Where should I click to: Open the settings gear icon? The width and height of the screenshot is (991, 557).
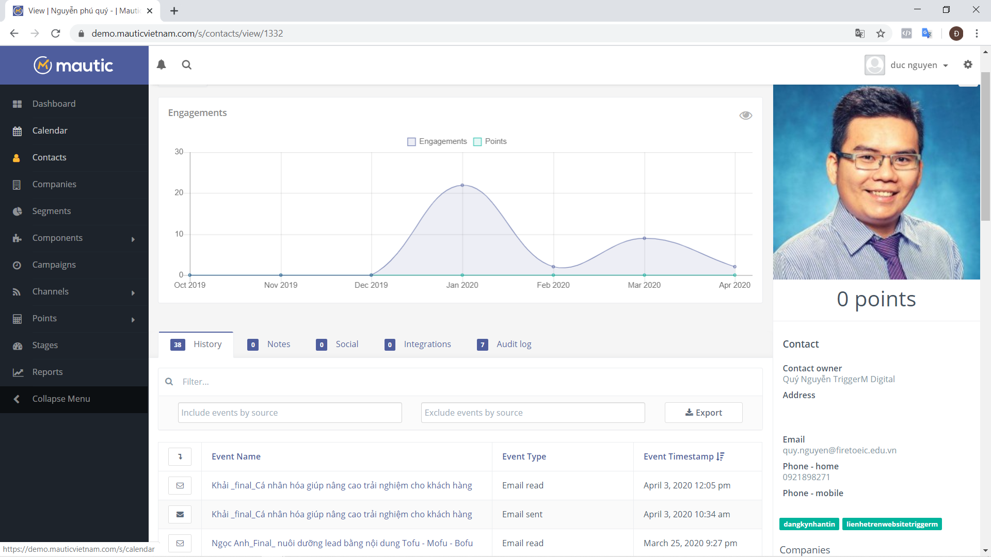[x=968, y=64]
